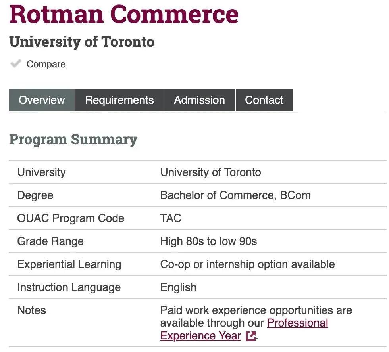
Task: Click the Program Summary heading
Action: [x=73, y=140]
